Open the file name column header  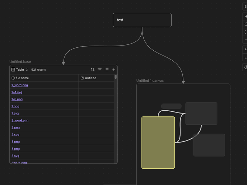click(x=22, y=78)
